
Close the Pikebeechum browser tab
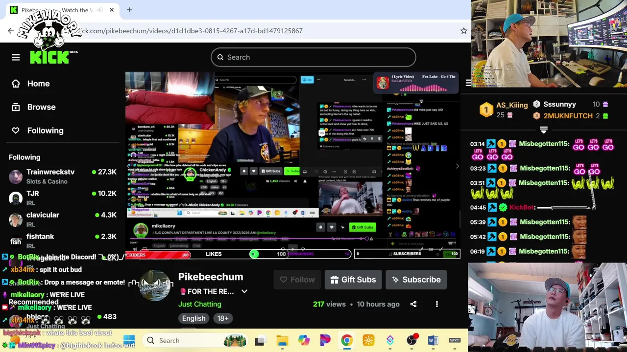point(112,10)
